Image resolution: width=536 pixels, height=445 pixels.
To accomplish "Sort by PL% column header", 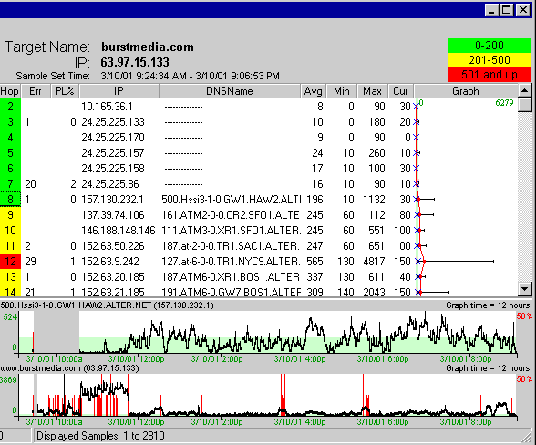I will click(65, 91).
